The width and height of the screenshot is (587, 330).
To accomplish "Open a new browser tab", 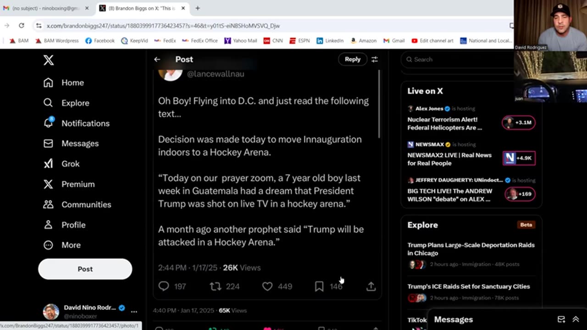I will (198, 8).
